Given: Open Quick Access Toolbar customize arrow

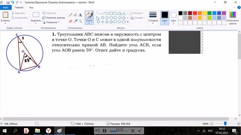Looking at the screenshot, I should coord(21,3).
